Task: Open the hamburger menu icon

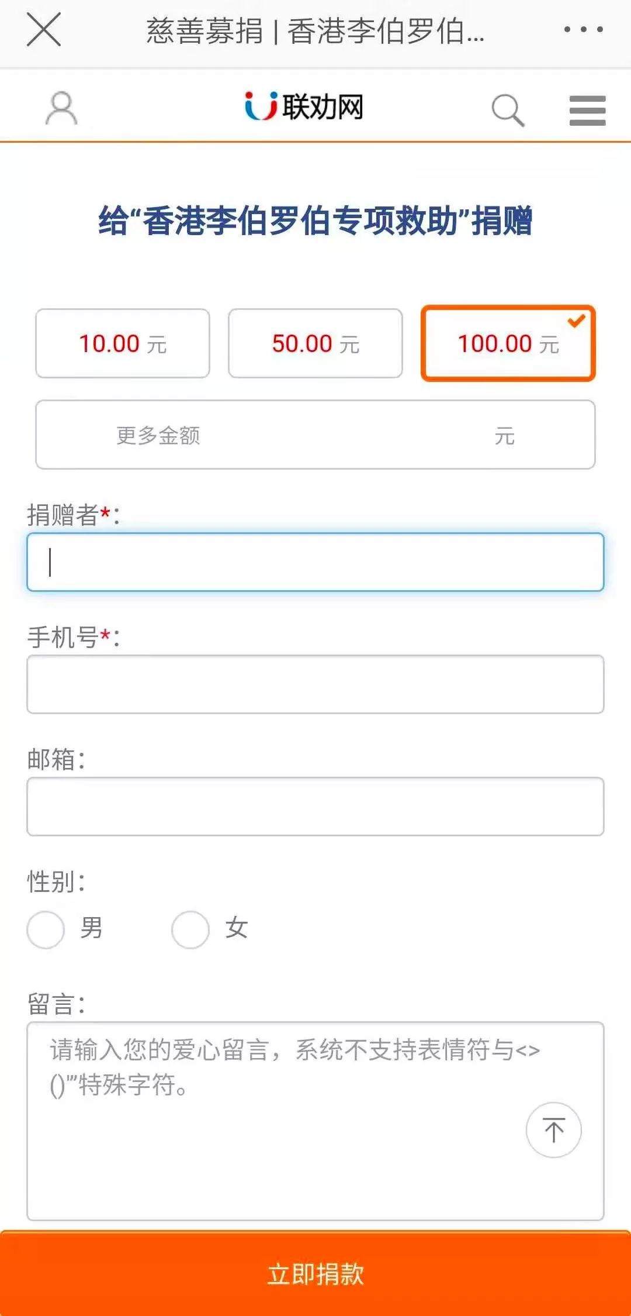Action: (x=587, y=111)
